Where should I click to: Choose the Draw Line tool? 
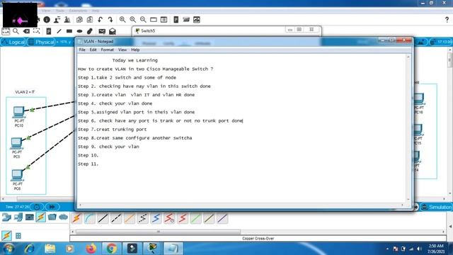[59, 31]
